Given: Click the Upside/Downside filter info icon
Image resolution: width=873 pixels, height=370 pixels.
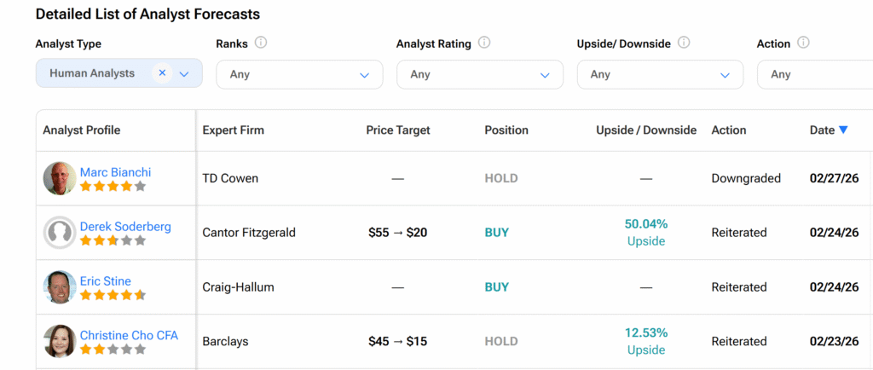Looking at the screenshot, I should [x=684, y=43].
